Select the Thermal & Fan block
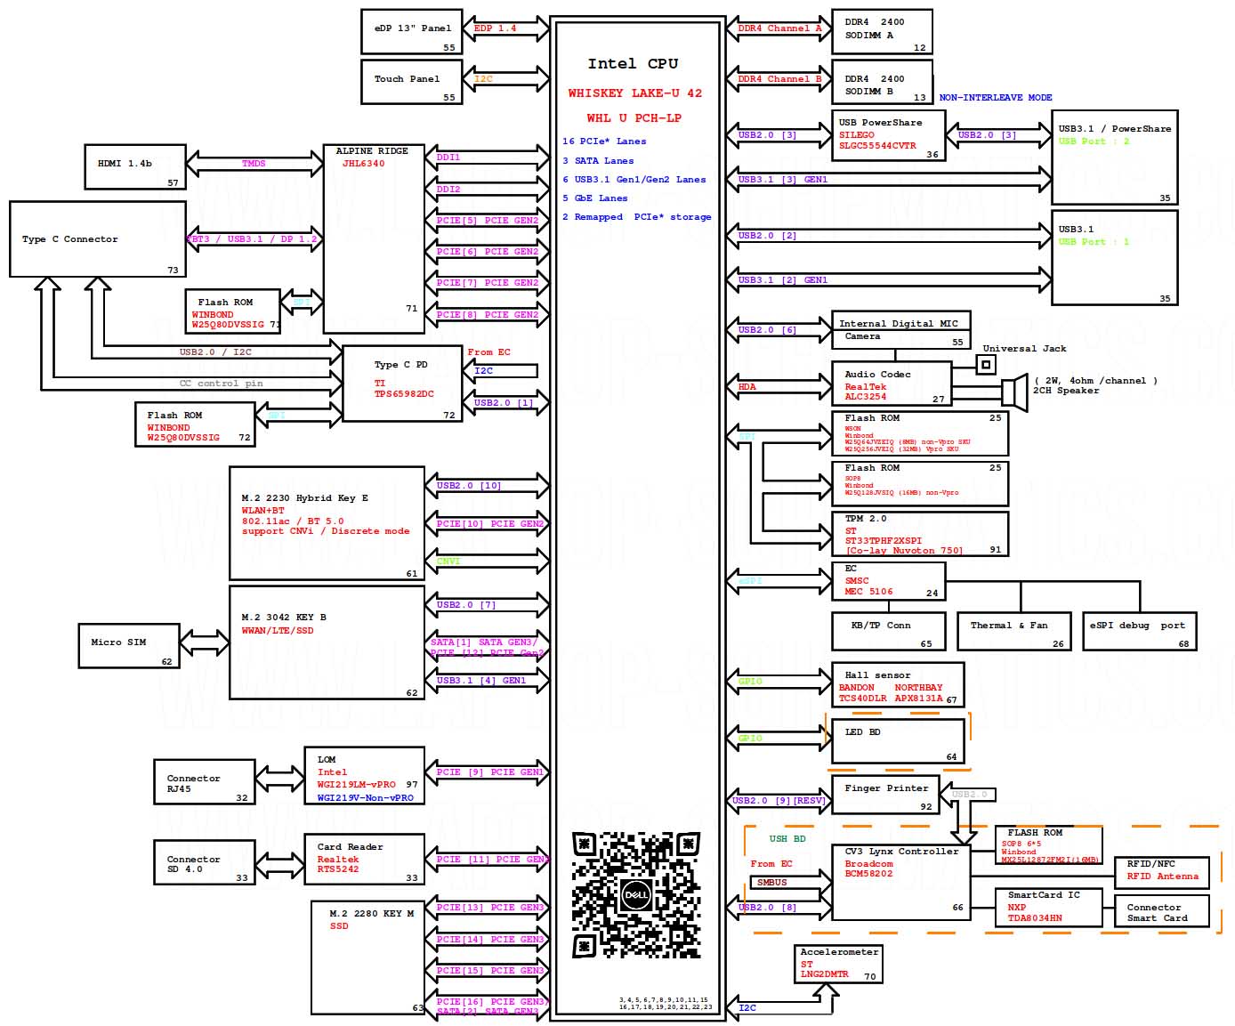This screenshot has width=1235, height=1026. [x=1014, y=632]
